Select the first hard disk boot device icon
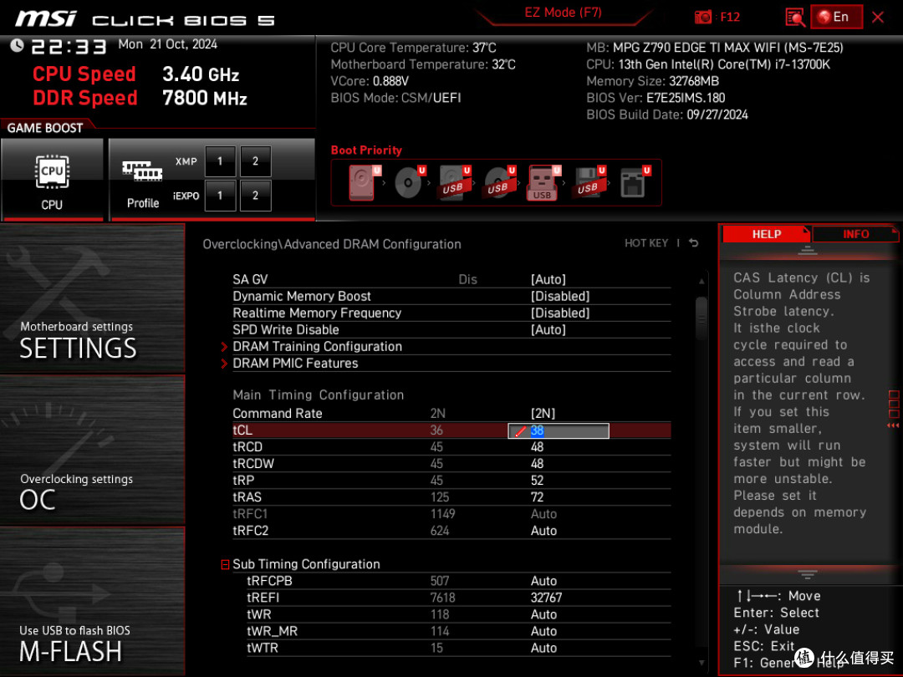903x677 pixels. click(363, 182)
